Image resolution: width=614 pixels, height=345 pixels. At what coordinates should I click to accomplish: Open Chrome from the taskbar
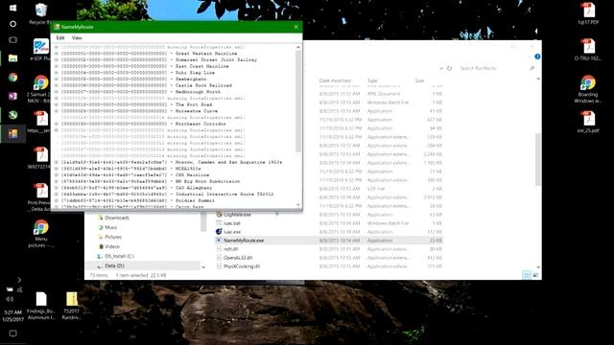click(x=12, y=77)
